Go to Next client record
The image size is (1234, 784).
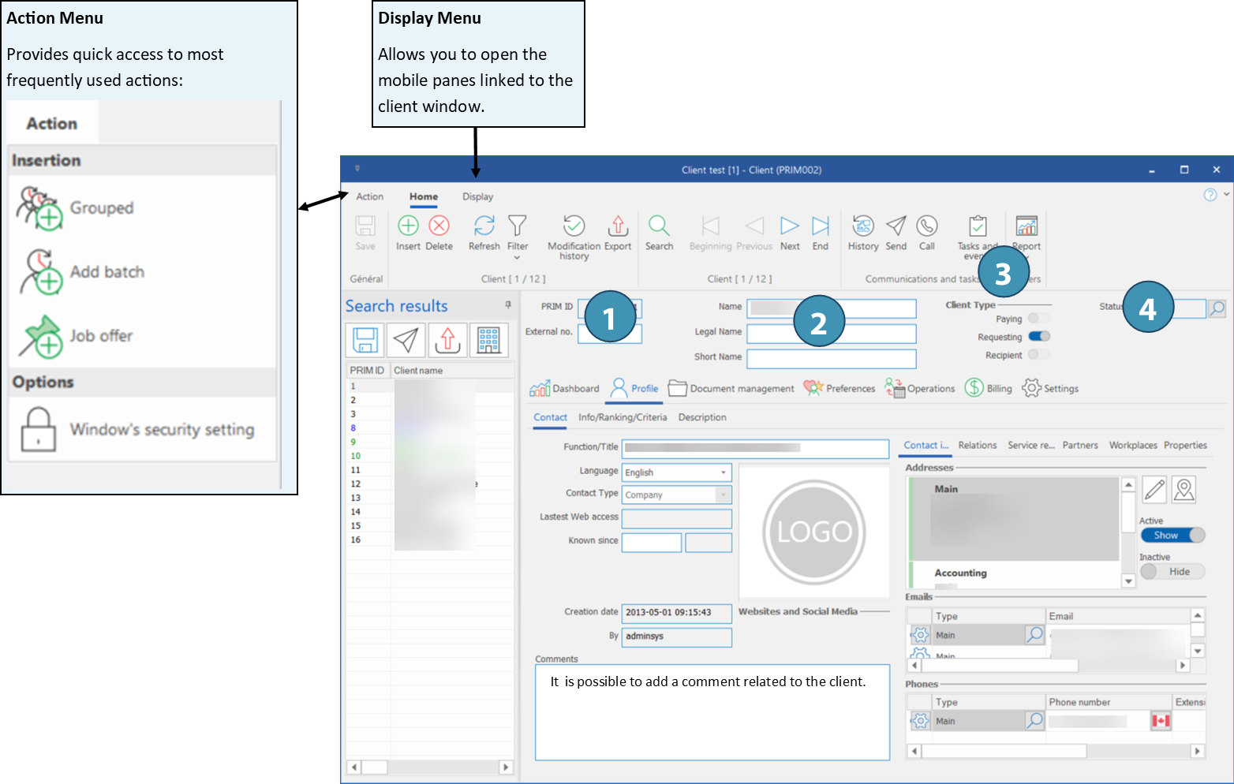789,226
